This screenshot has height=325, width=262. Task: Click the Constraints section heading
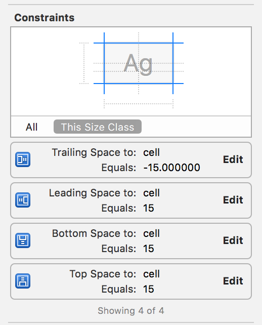click(x=45, y=18)
